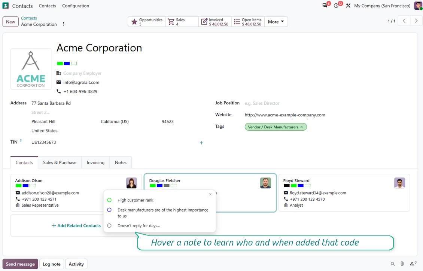Open the Open Items stat button

248,22
